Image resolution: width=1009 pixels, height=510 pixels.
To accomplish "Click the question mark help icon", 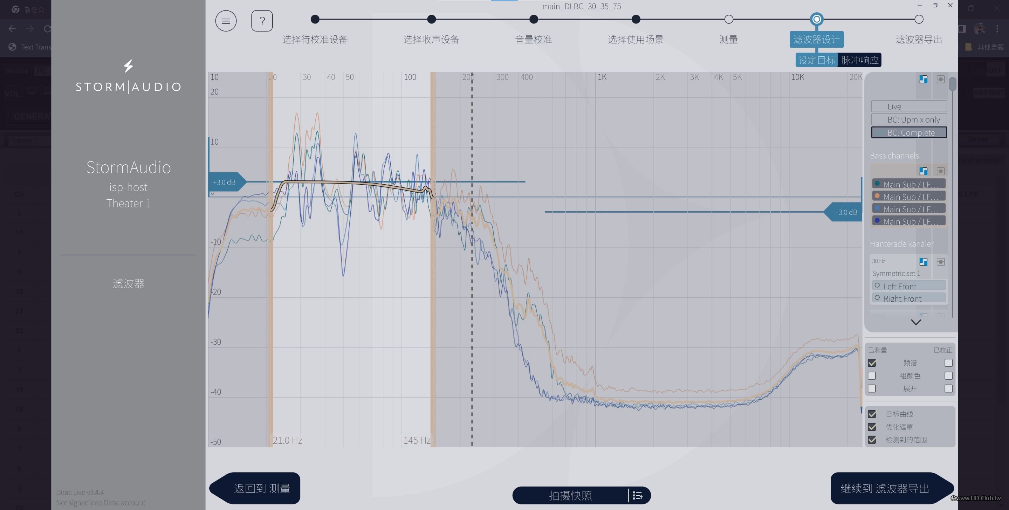I will pos(262,21).
